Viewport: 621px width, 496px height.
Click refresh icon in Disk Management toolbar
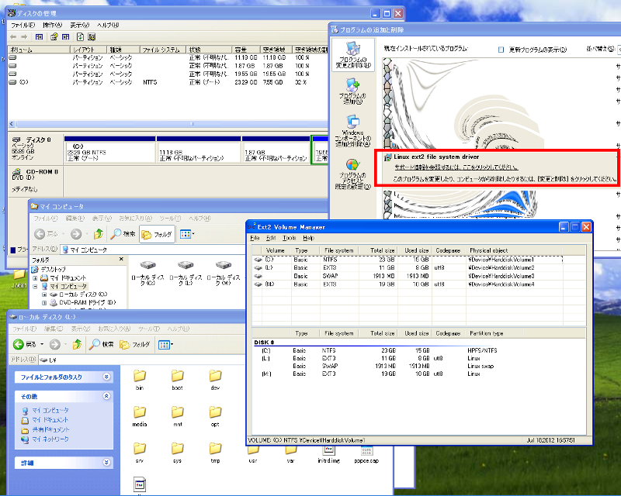click(81, 36)
